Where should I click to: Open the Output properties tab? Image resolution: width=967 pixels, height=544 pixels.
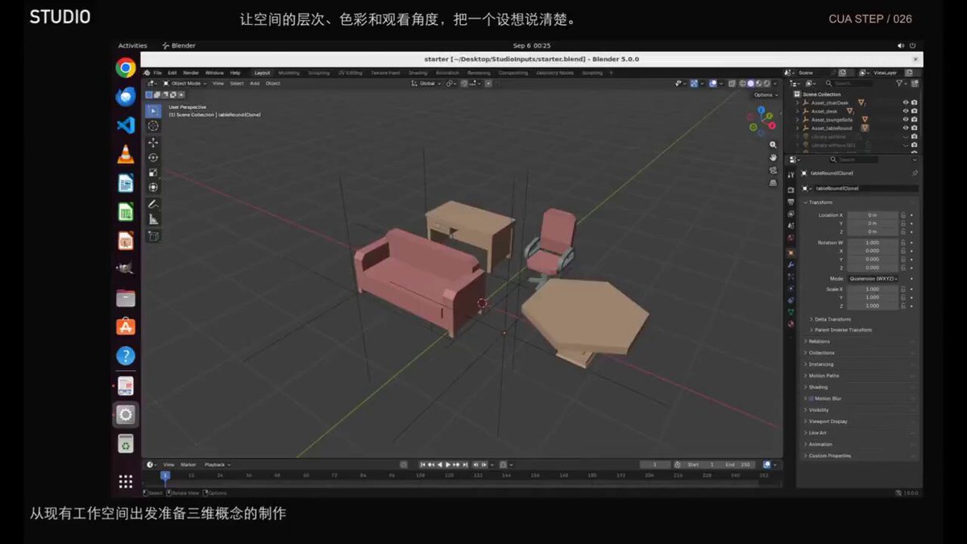click(791, 201)
